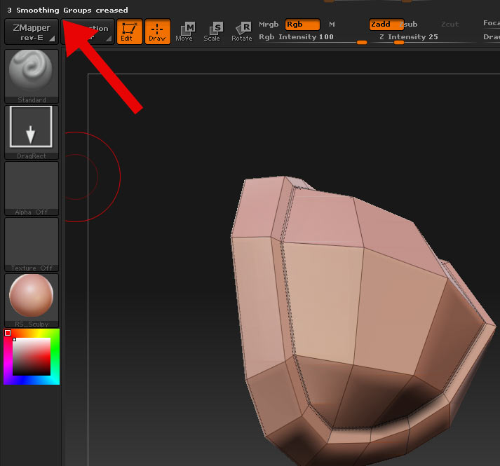Pick a color in the color picker
This screenshot has height=466, width=500.
32,357
